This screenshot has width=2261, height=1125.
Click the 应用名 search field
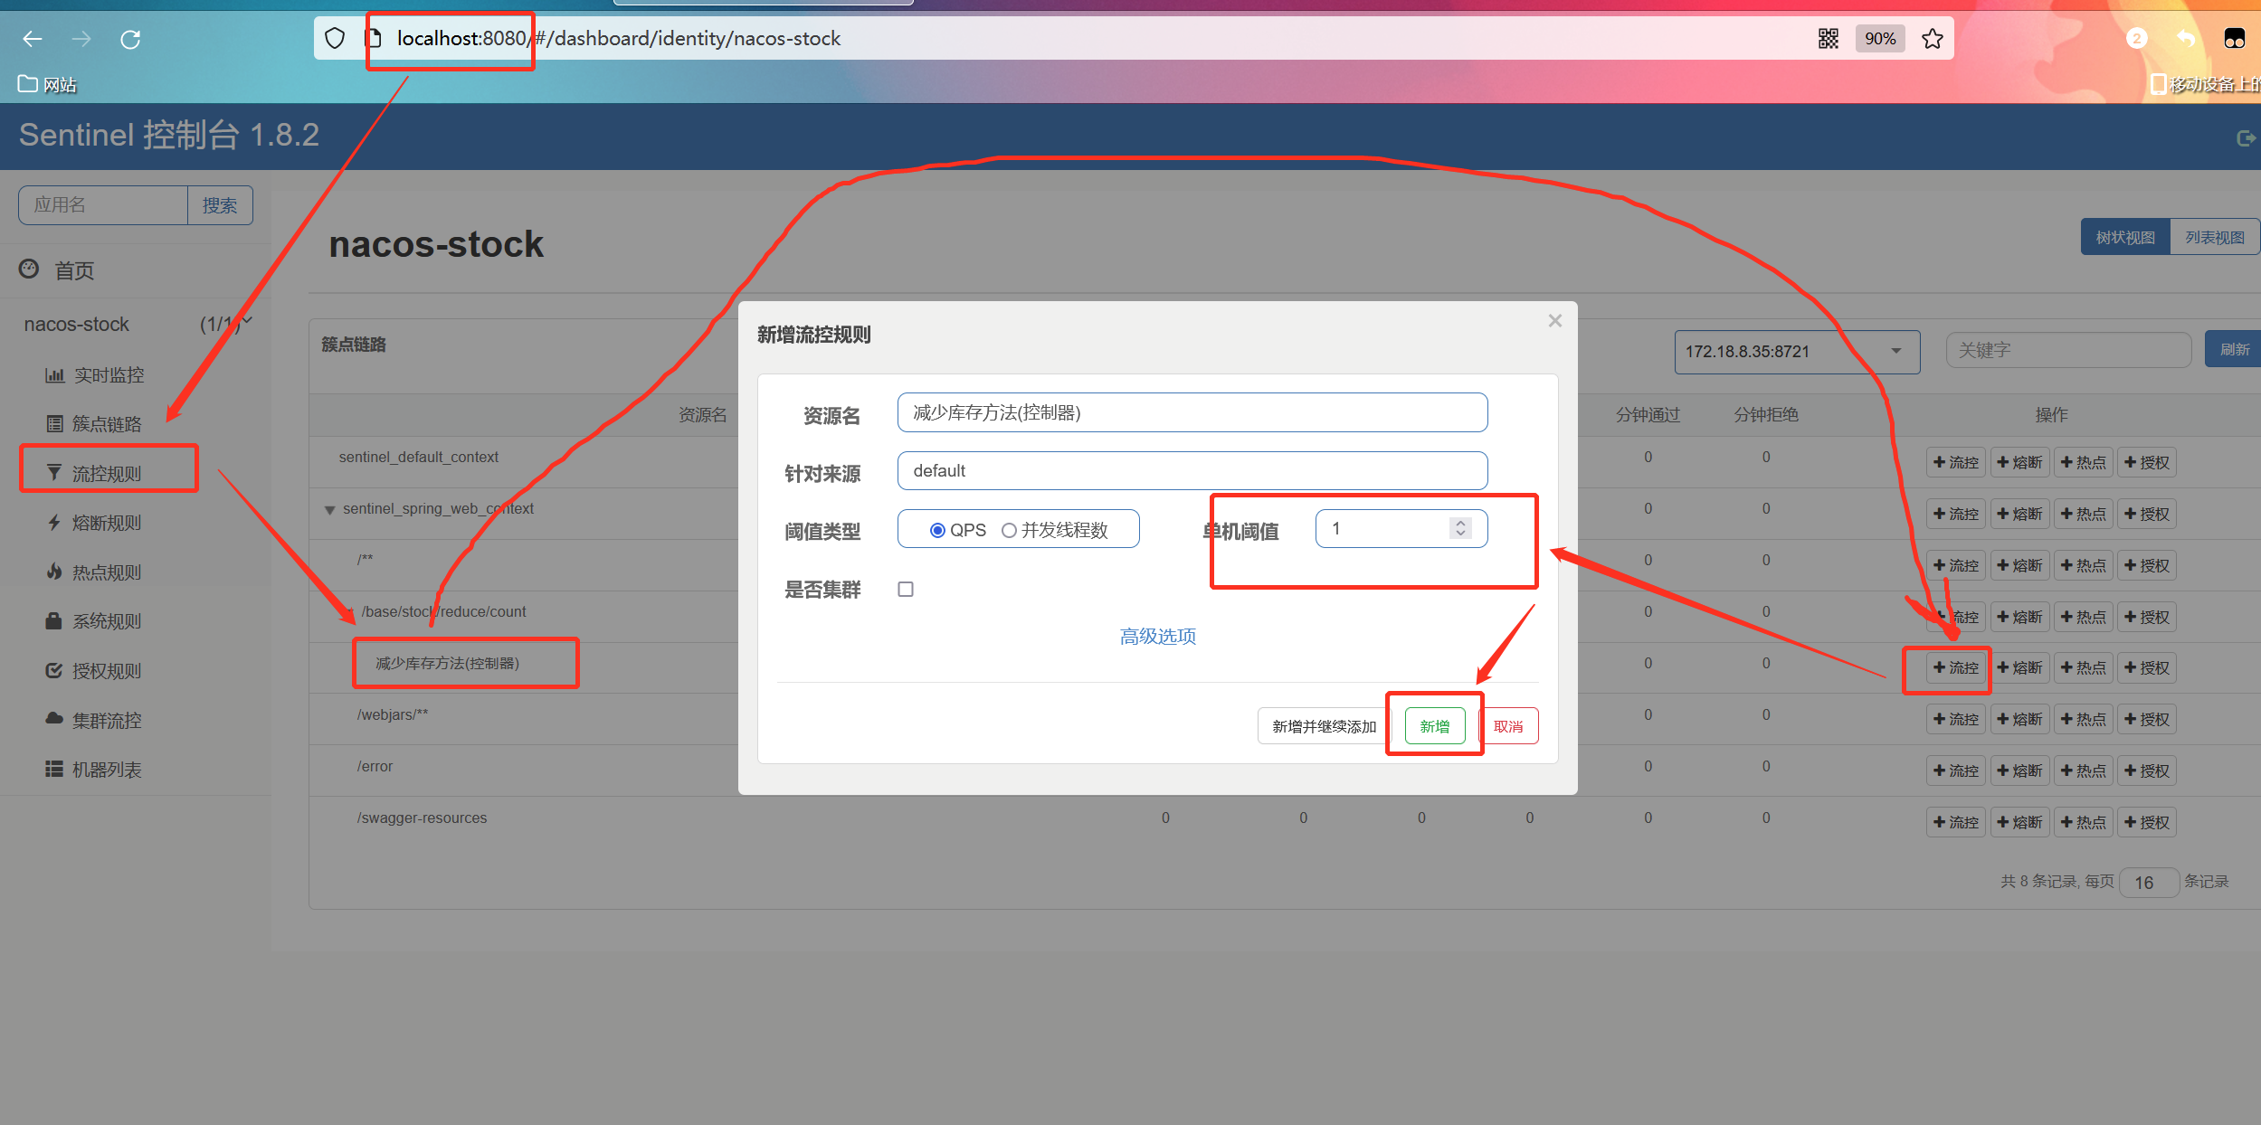(x=103, y=205)
